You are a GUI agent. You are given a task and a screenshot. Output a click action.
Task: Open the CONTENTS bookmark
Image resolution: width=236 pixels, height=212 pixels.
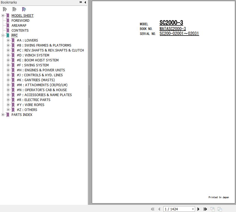coord(20,31)
